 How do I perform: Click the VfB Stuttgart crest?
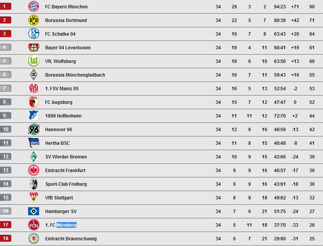33,197
